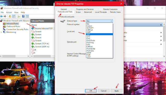Open the View menu
This screenshot has width=166, height=95.
[16, 12]
